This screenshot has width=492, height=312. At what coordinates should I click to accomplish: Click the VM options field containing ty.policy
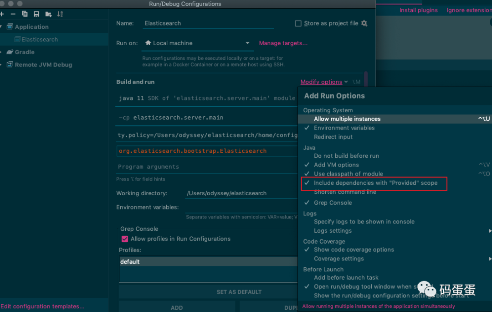tap(207, 135)
